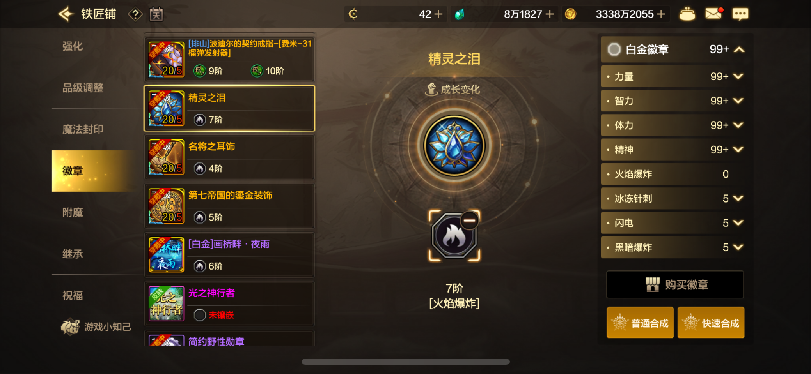This screenshot has width=811, height=374.
Task: Expand the 冰冻针刺 emblem list
Action: [738, 198]
